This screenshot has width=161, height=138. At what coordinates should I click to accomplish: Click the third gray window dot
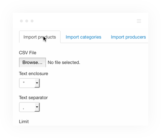coord(32,21)
